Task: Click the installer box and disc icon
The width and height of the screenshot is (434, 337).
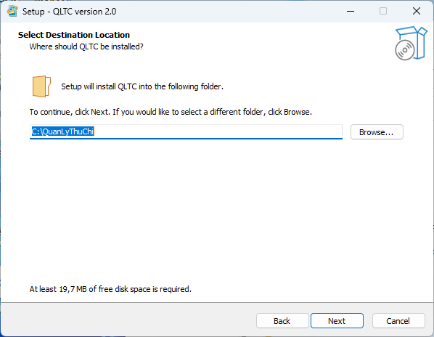Action: [411, 44]
